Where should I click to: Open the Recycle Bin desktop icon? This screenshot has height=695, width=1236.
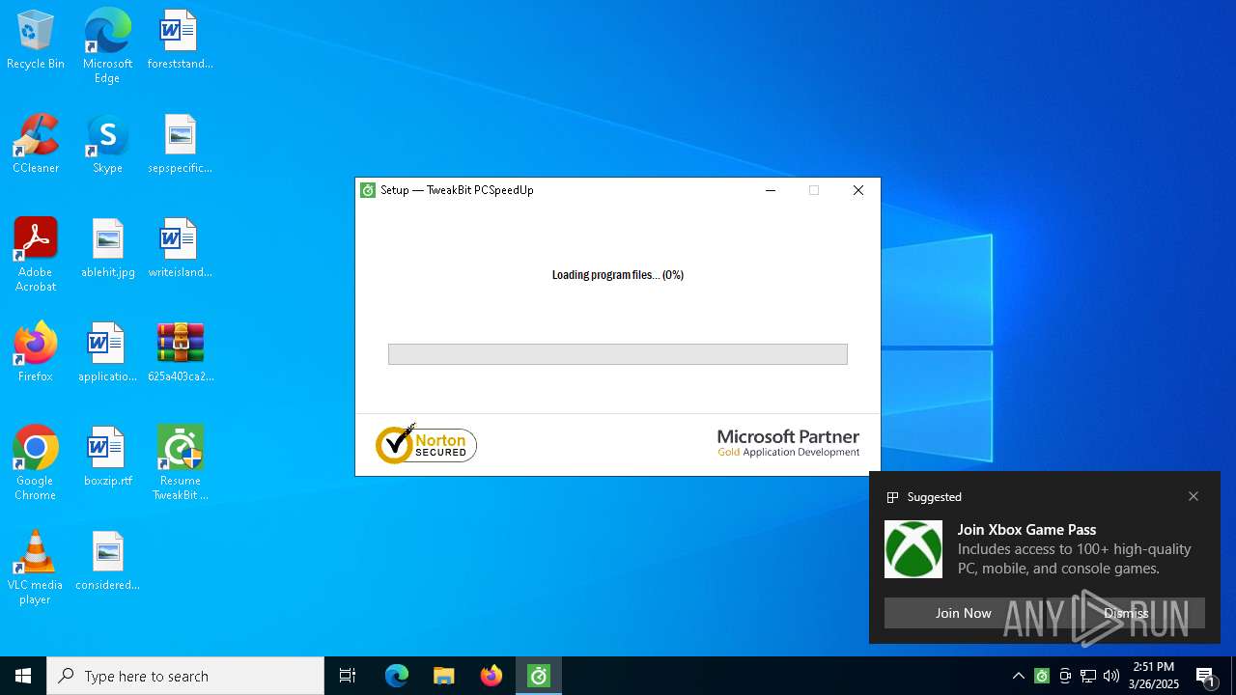pyautogui.click(x=36, y=41)
